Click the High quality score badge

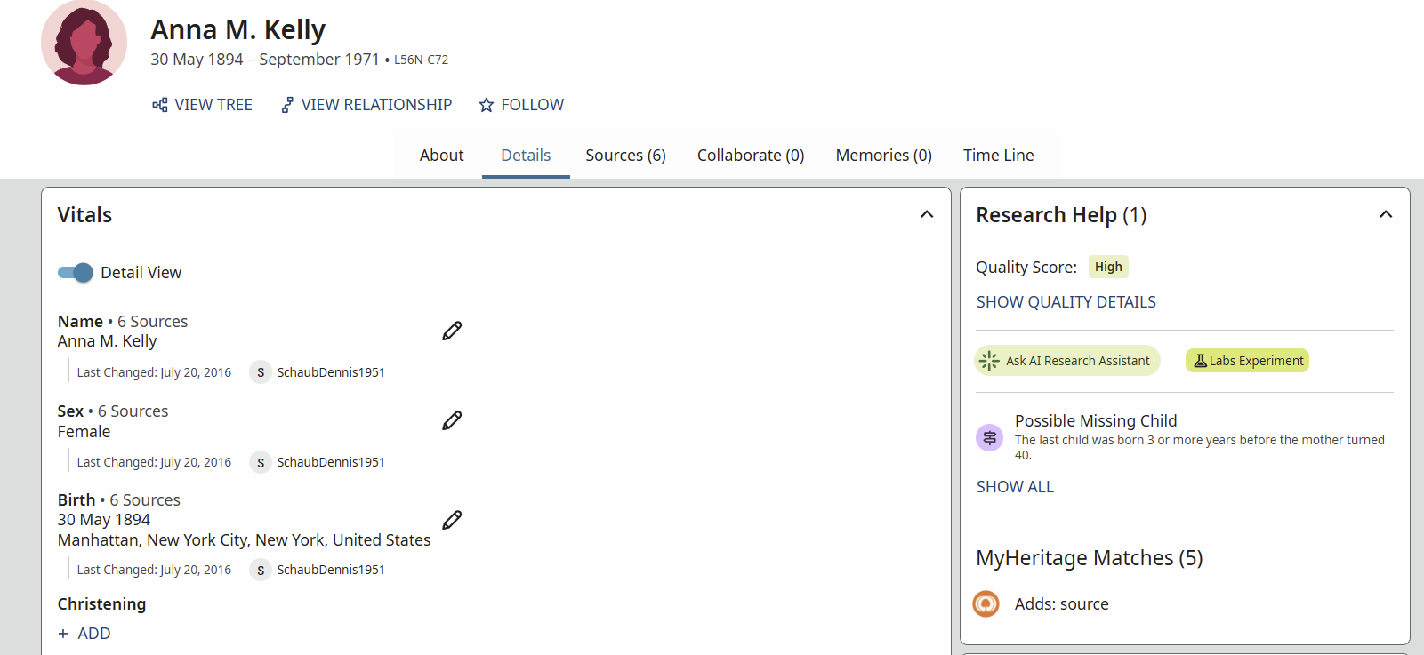(x=1108, y=267)
